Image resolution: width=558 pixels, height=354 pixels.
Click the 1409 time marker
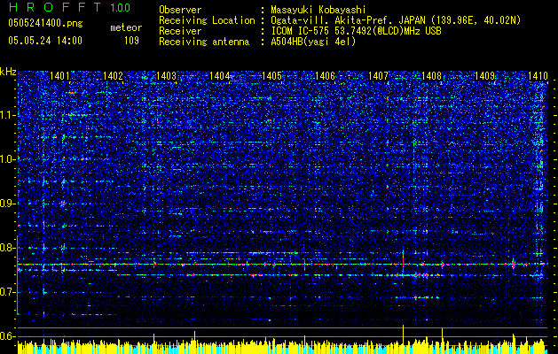pos(484,75)
